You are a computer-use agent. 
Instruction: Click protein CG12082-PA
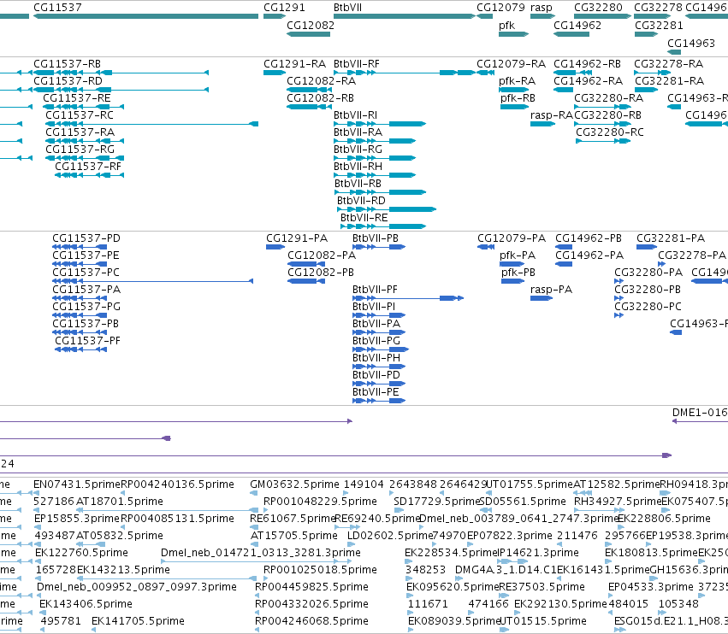pyautogui.click(x=306, y=264)
